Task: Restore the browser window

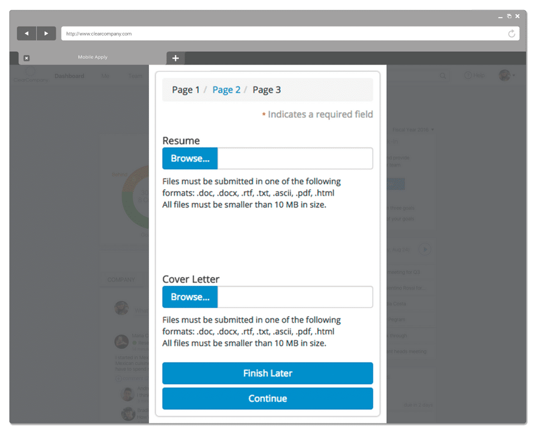Action: pyautogui.click(x=509, y=16)
